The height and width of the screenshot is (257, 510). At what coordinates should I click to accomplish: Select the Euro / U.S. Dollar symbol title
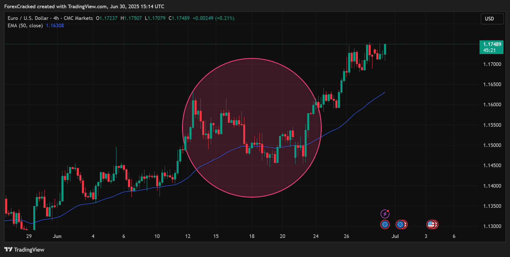point(28,18)
